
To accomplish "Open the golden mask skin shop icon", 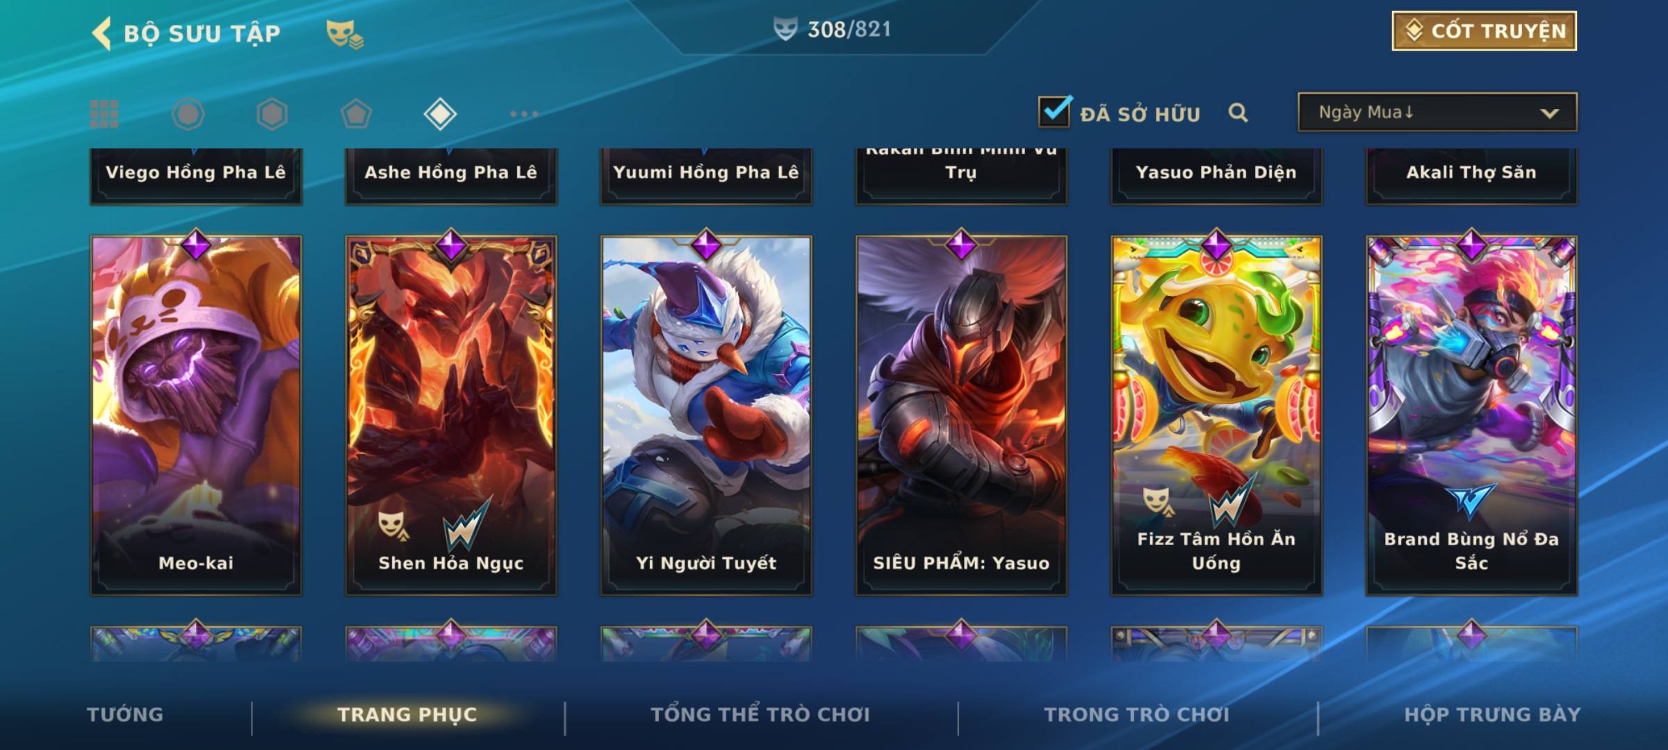I will [x=345, y=34].
